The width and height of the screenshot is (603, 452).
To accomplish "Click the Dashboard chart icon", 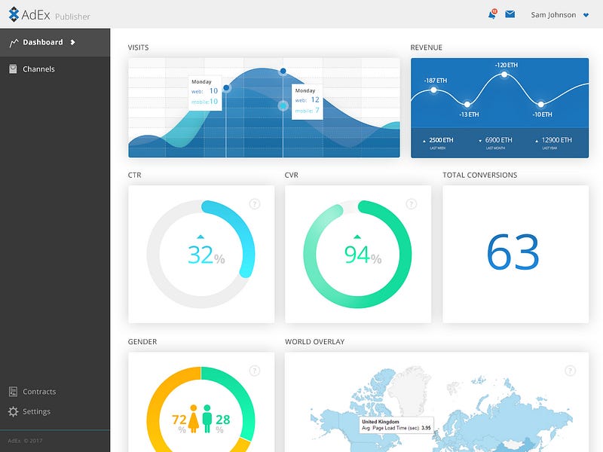I will [x=14, y=43].
